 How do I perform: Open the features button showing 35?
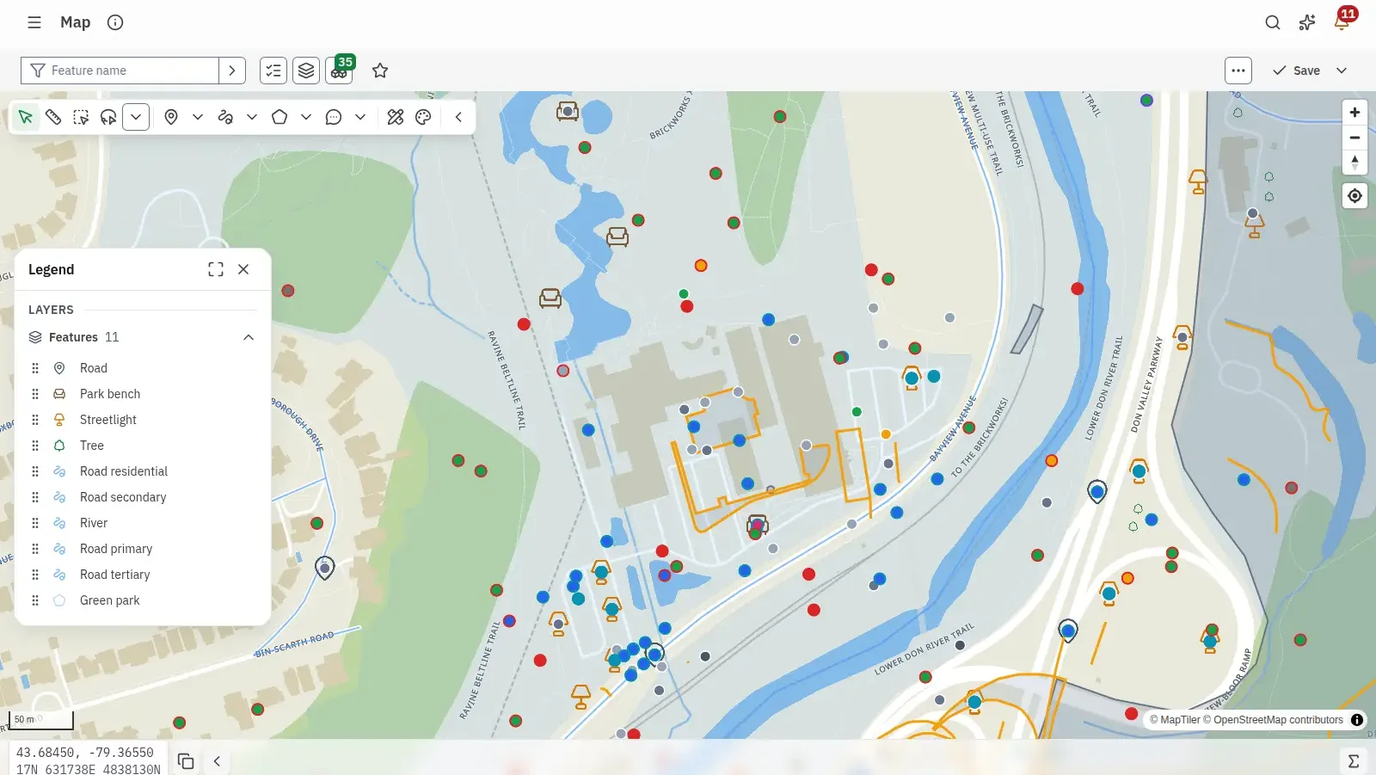(x=340, y=71)
